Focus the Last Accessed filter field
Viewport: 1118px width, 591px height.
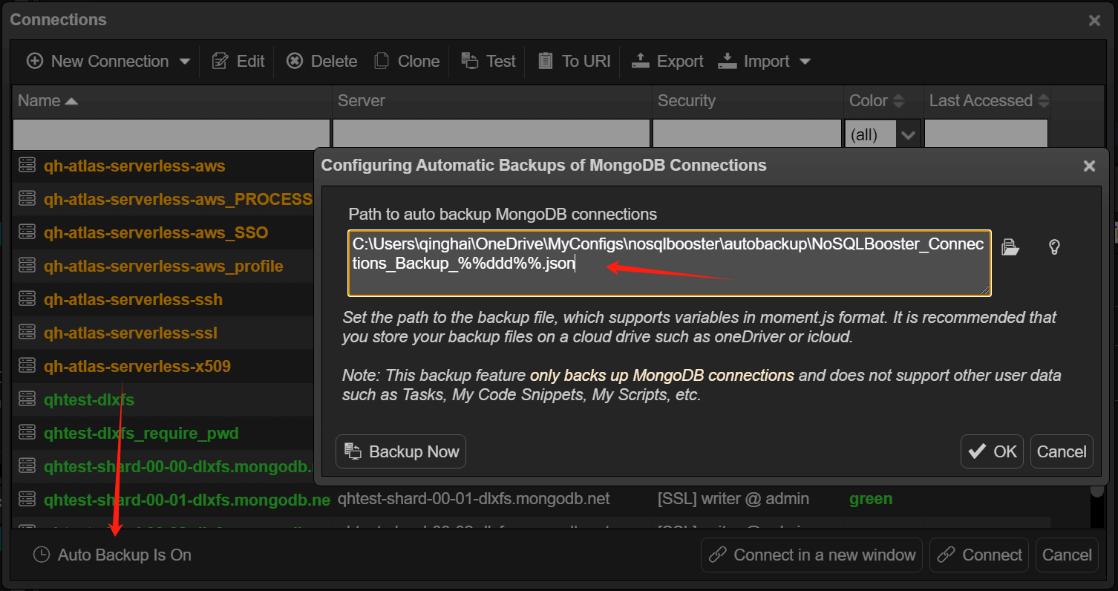986,134
